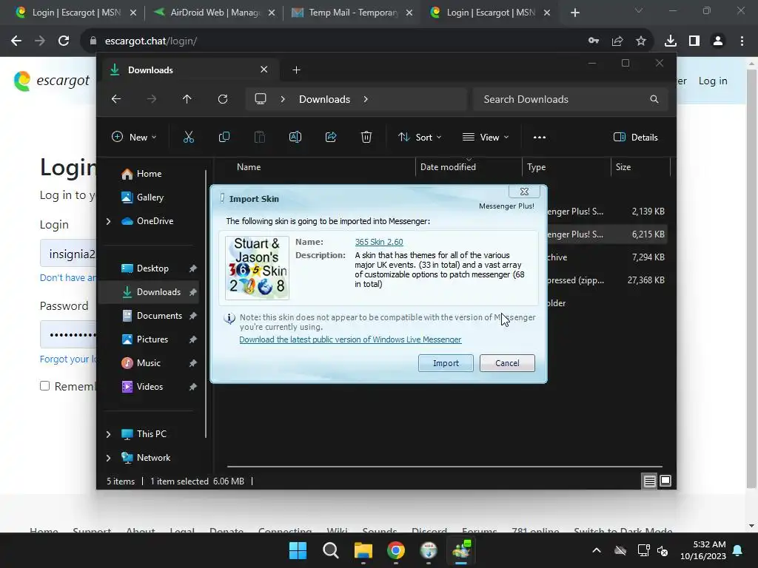Toggle Chrome side panel icon

694,41
